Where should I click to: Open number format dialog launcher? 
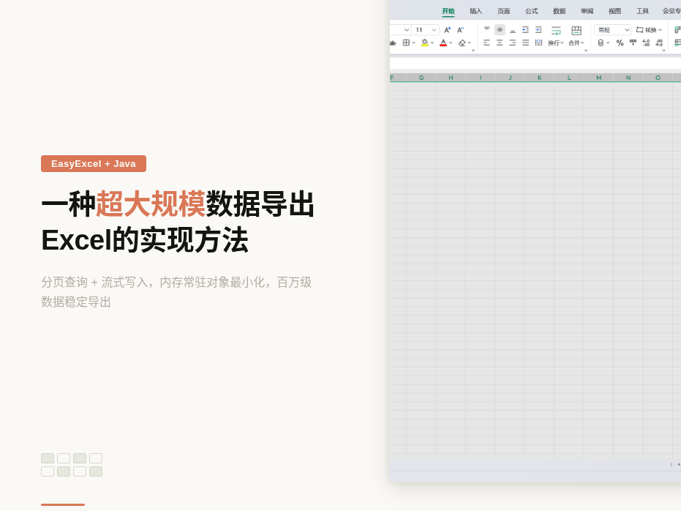click(663, 51)
